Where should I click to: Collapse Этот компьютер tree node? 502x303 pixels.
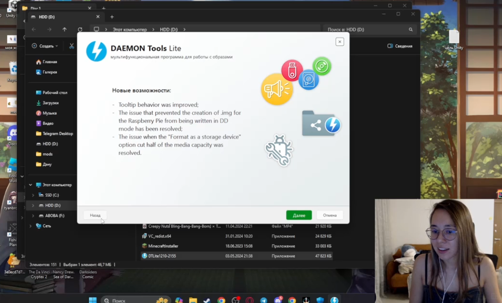[30, 185]
